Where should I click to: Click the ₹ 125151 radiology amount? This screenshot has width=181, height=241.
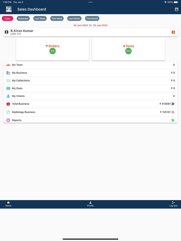[x=165, y=112]
